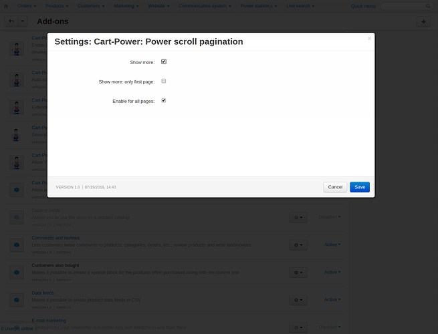Screen dimensions: 438x334
Task: Open the Orders menu
Action: [27, 6]
